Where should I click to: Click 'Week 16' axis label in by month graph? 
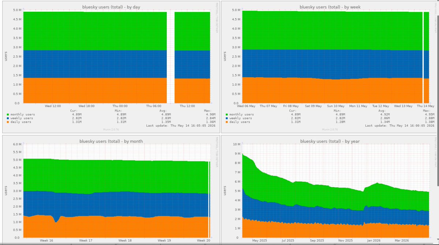tap(46, 241)
